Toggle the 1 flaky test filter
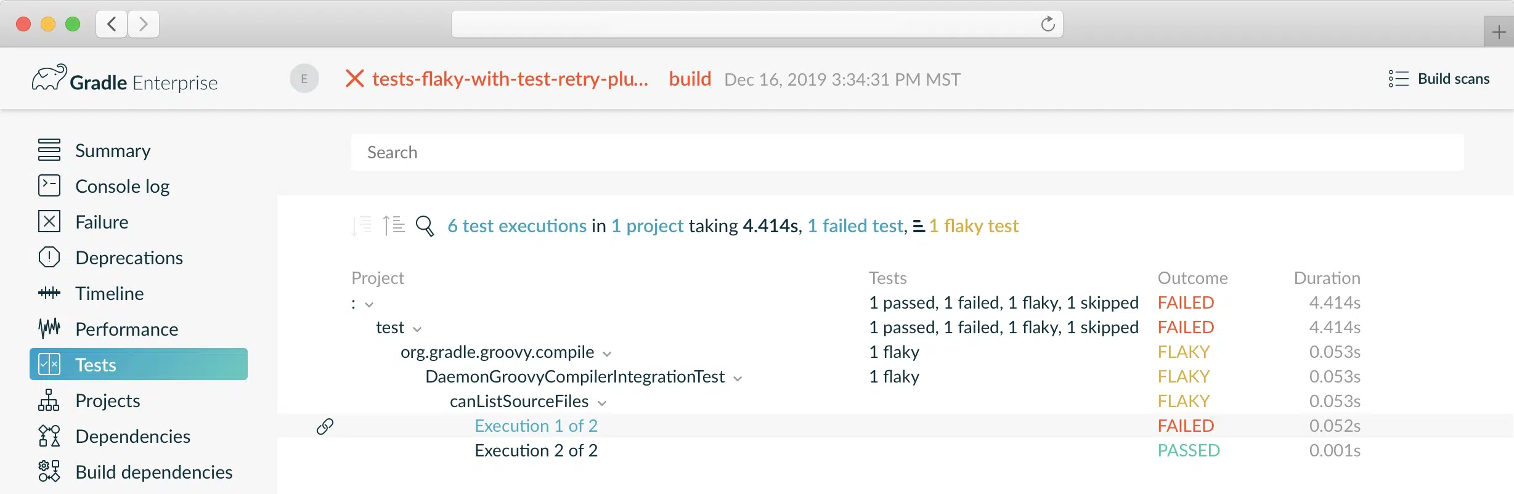 pos(974,225)
